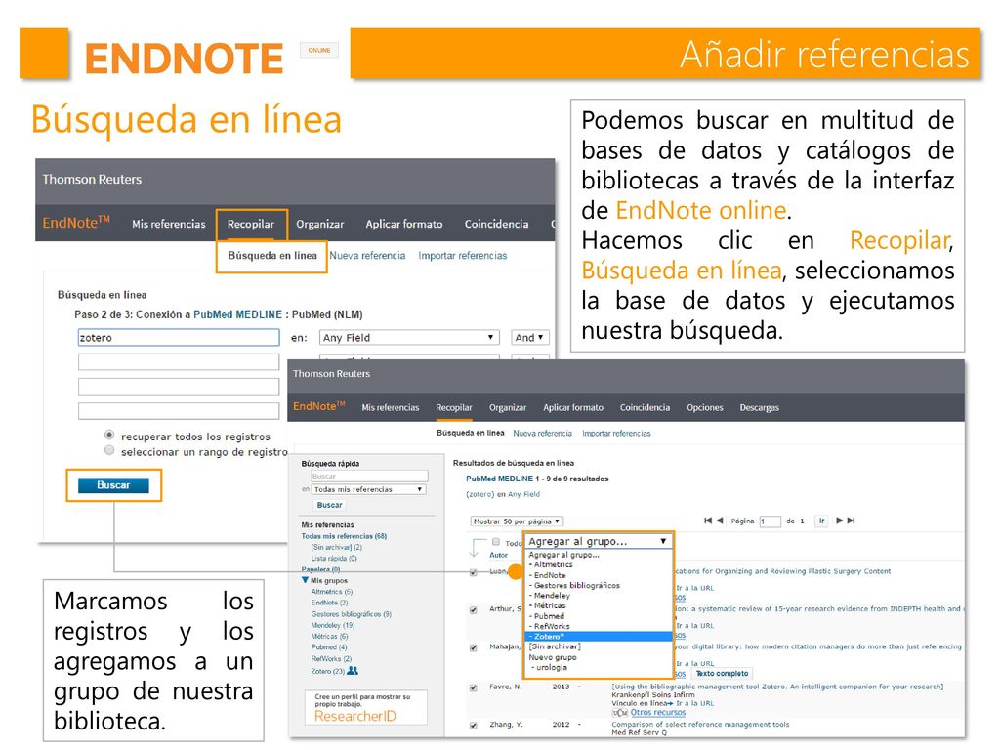Open 'Importar referencias' in results window
The width and height of the screenshot is (1000, 750).
[616, 433]
